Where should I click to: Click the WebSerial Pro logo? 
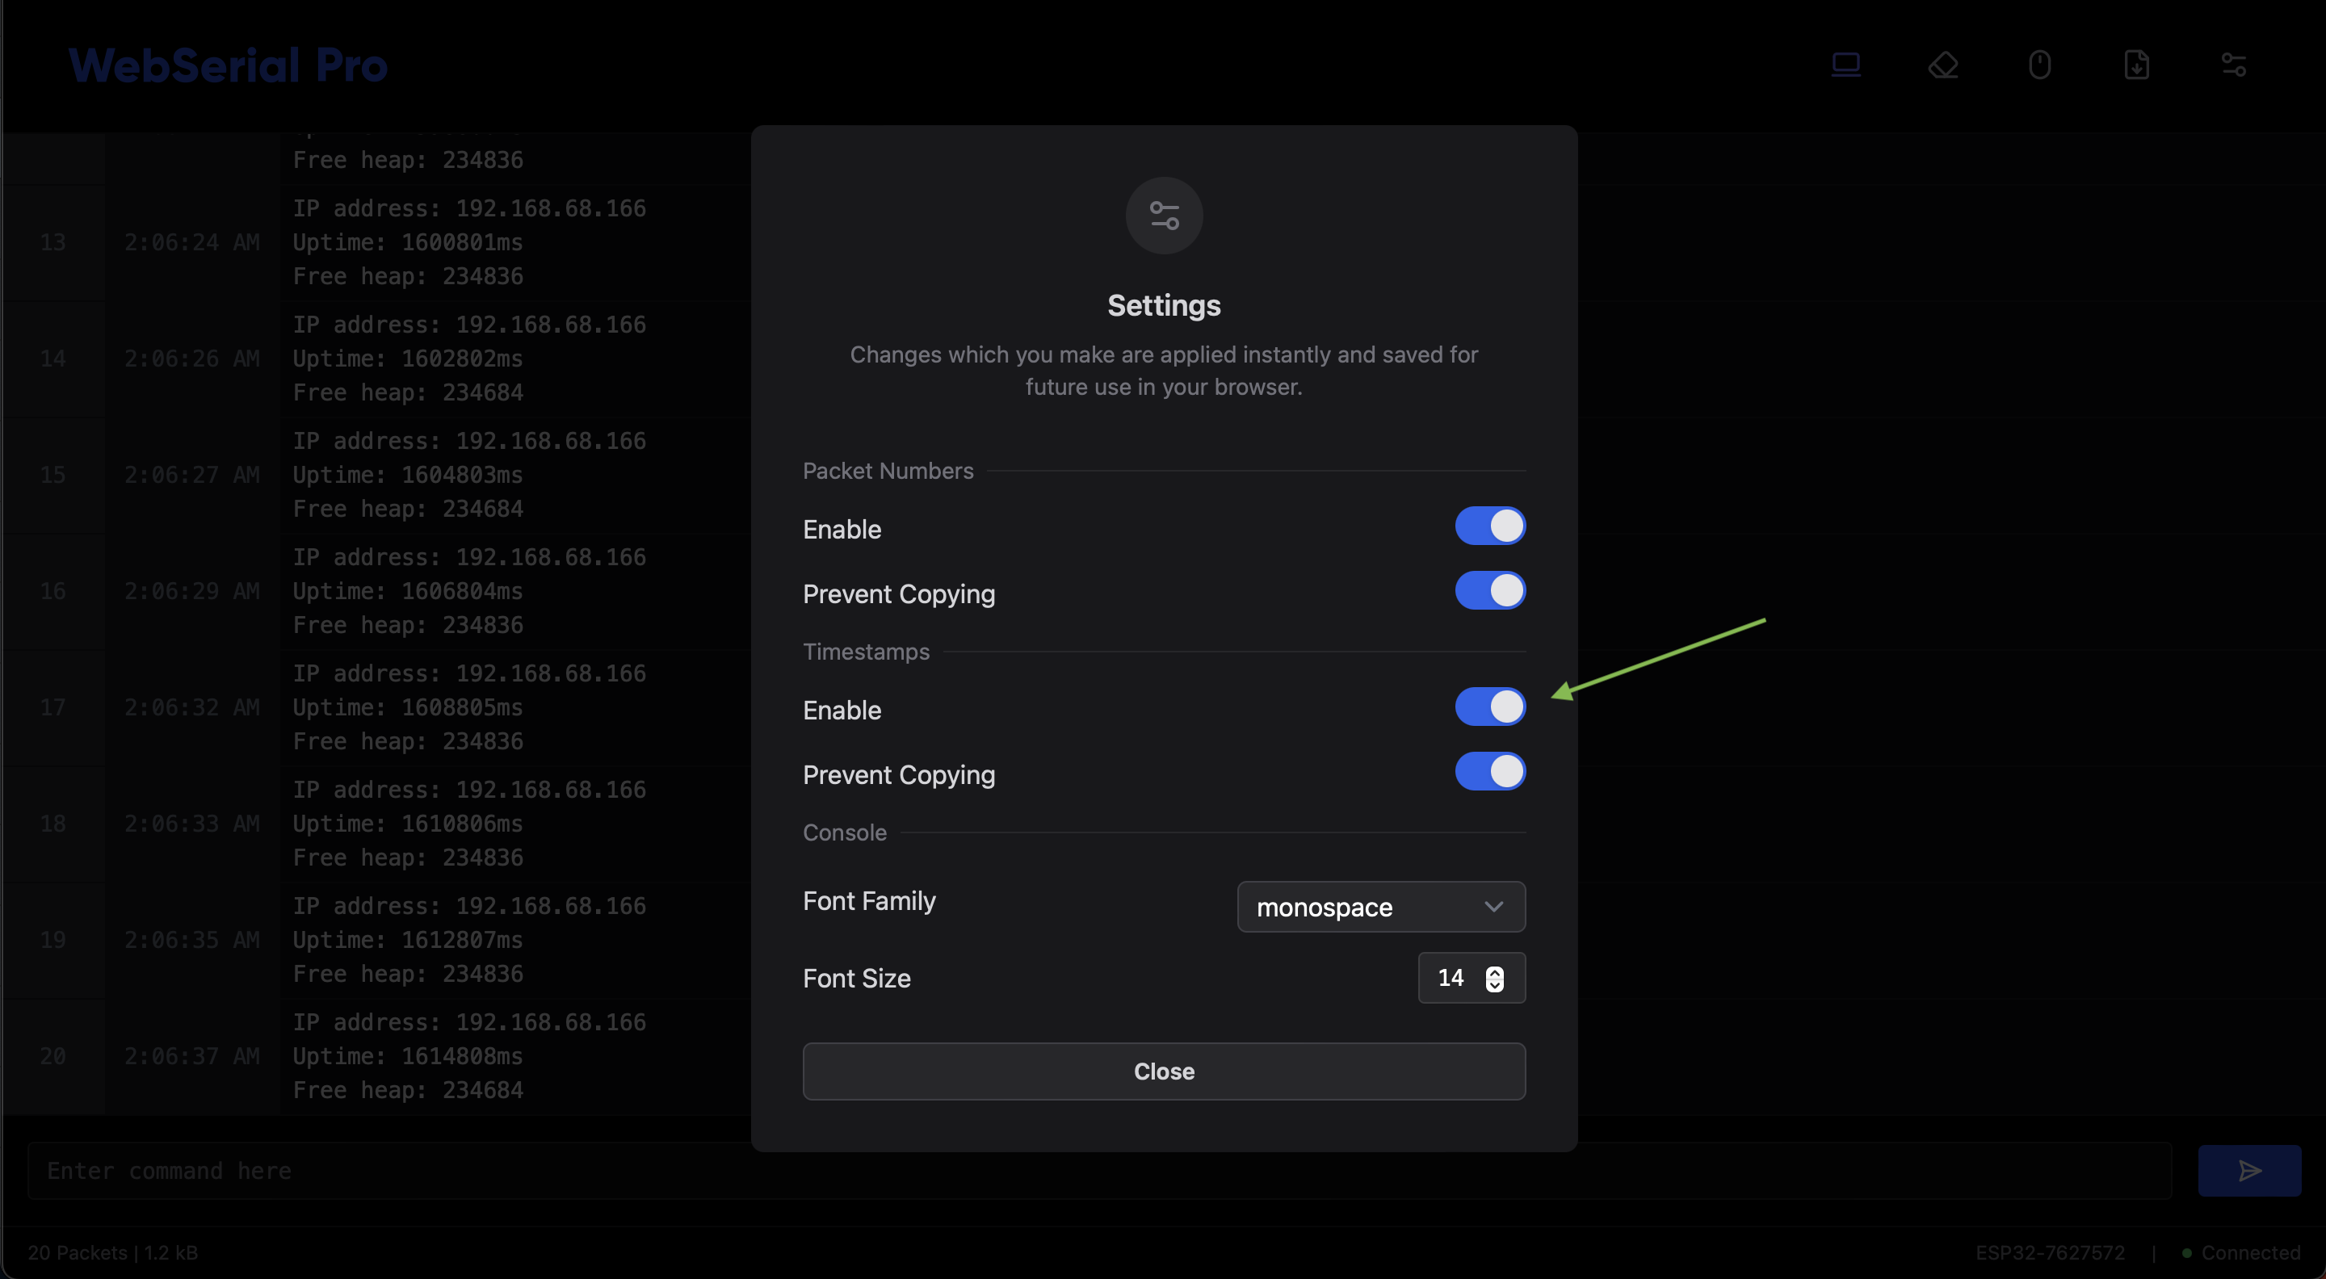pyautogui.click(x=228, y=64)
